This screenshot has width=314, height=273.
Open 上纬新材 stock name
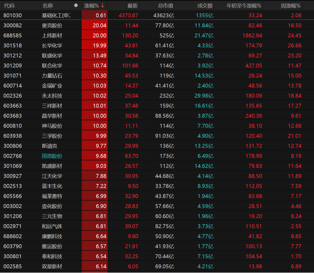coord(52,35)
